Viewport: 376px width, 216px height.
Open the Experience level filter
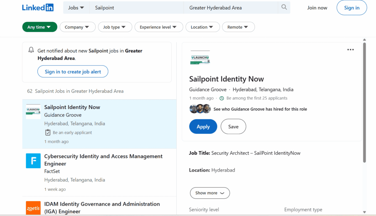click(159, 27)
